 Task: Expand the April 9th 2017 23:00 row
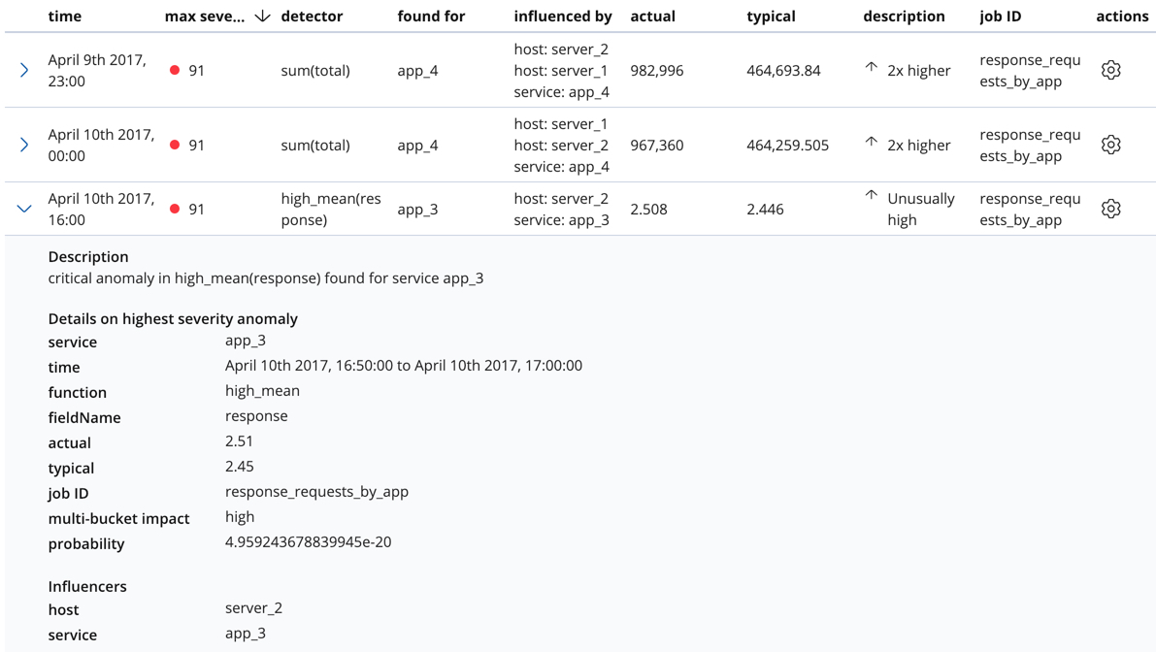tap(24, 70)
